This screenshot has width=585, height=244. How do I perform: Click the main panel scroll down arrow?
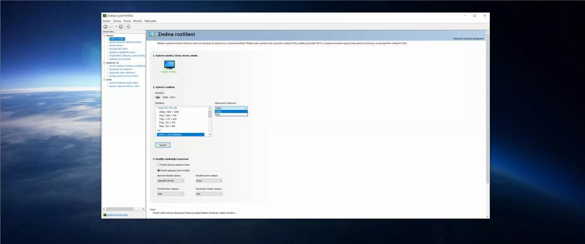coord(487,216)
